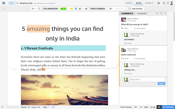Click the '1. Vibrant Festivals' heading
The height and width of the screenshot is (109, 175).
pyautogui.click(x=37, y=48)
